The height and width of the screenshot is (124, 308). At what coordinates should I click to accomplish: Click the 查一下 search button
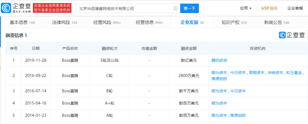[x=189, y=8]
